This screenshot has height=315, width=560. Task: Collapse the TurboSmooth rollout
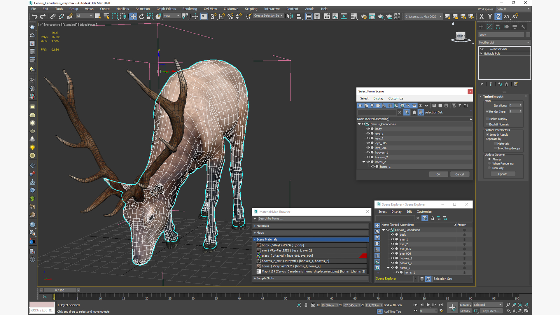[x=481, y=97]
